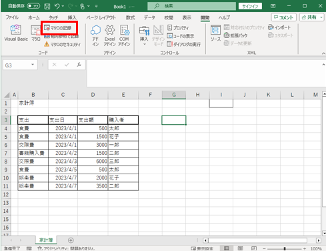Switch to the Insert tab

(72, 17)
